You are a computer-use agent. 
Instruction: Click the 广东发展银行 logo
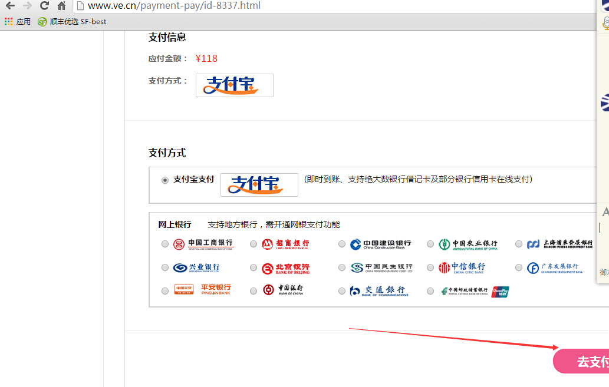(x=555, y=268)
